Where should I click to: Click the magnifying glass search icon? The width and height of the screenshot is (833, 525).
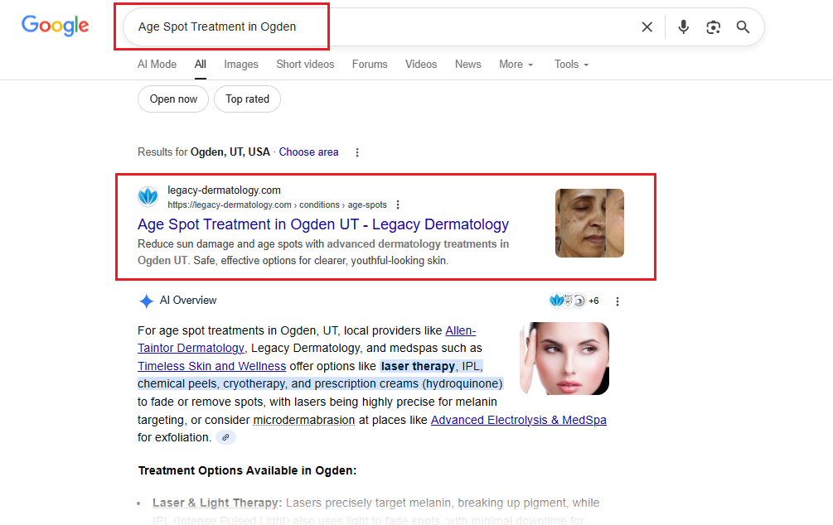pos(743,27)
